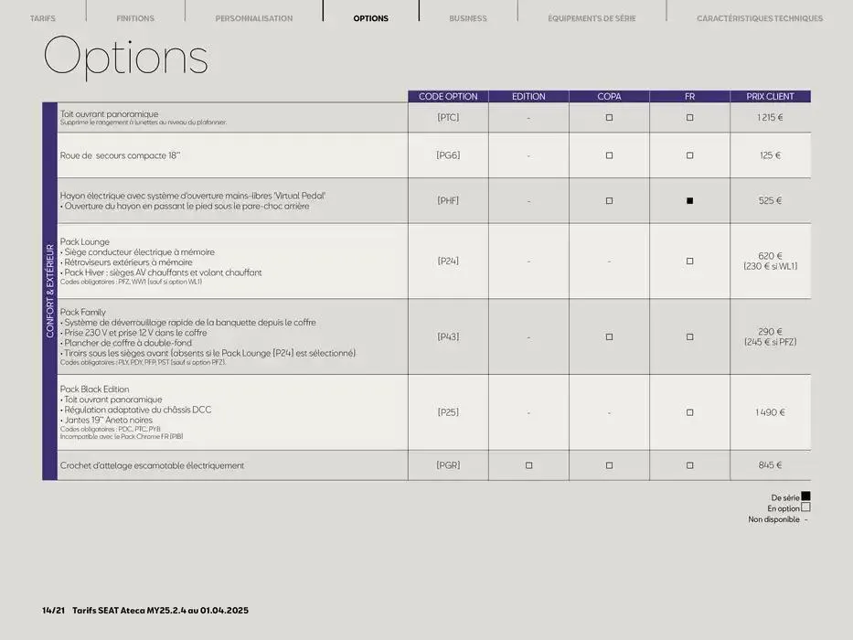
Task: Tick FR checkbox for Pack Lounge
Action: (689, 261)
